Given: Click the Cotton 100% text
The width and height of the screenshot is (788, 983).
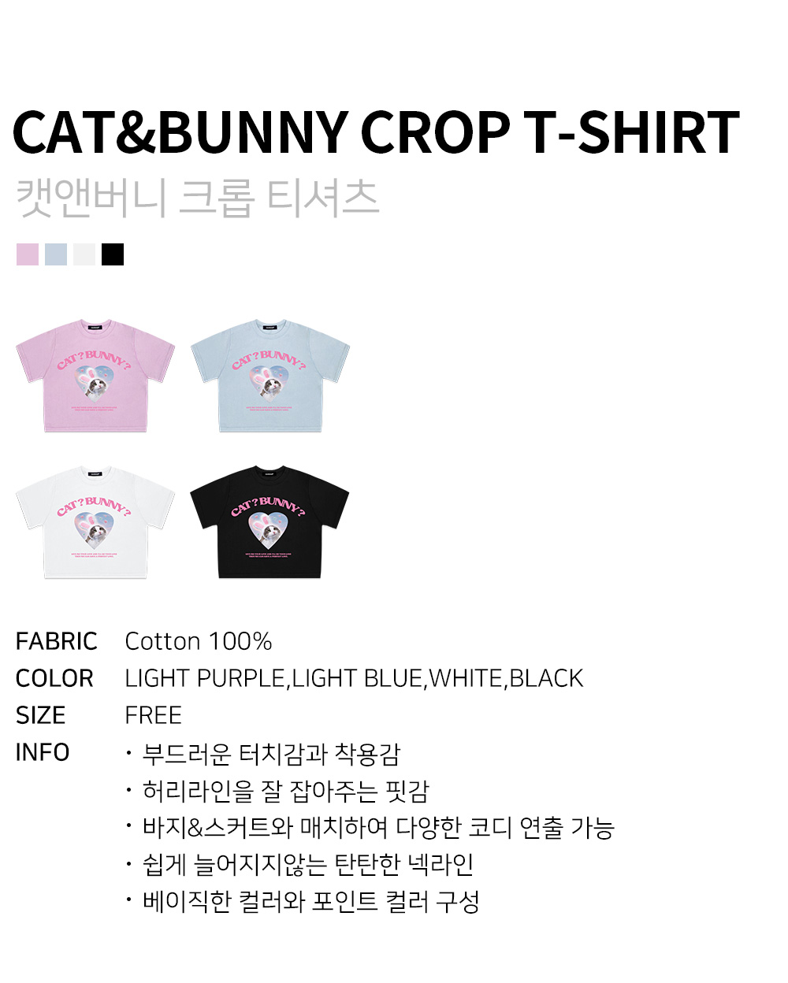Looking at the screenshot, I should [199, 641].
